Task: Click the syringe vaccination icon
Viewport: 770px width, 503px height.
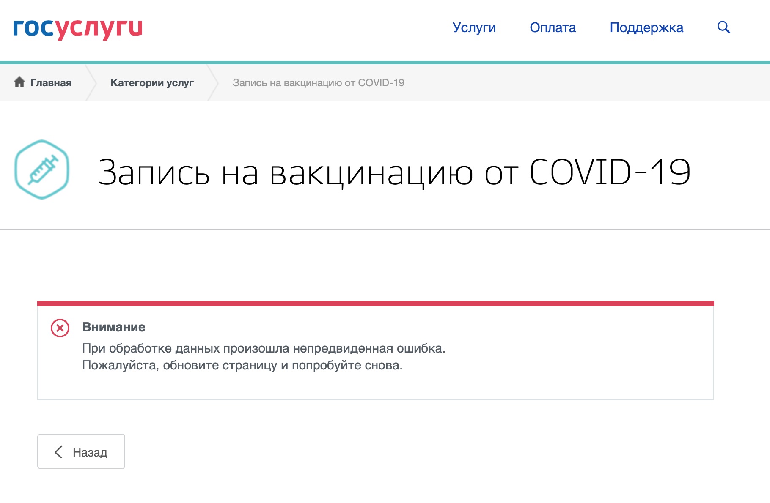Action: [42, 169]
